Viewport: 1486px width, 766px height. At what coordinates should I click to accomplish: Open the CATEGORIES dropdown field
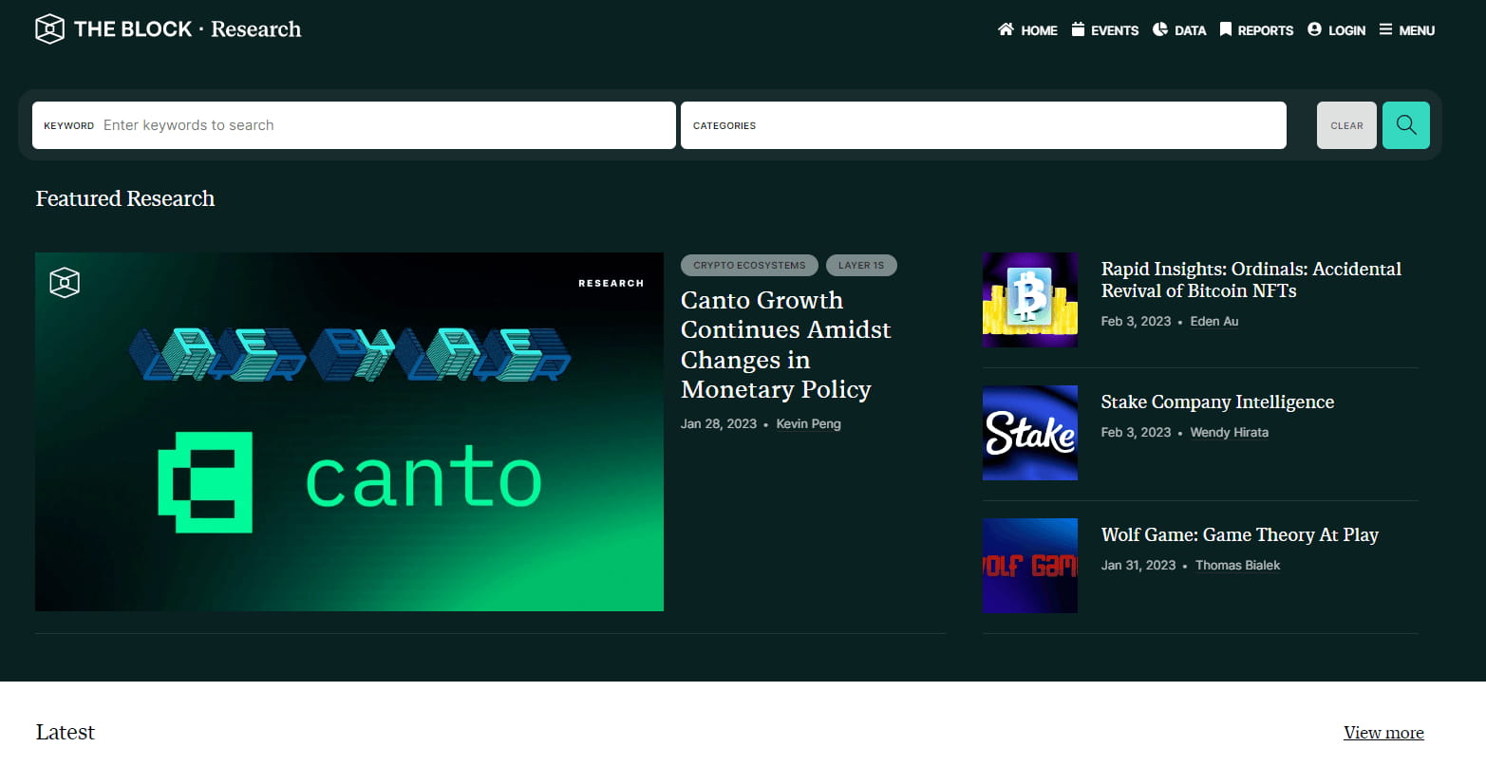coord(984,125)
